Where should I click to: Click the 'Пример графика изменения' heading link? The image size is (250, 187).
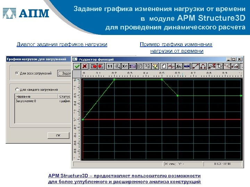coord(176,44)
